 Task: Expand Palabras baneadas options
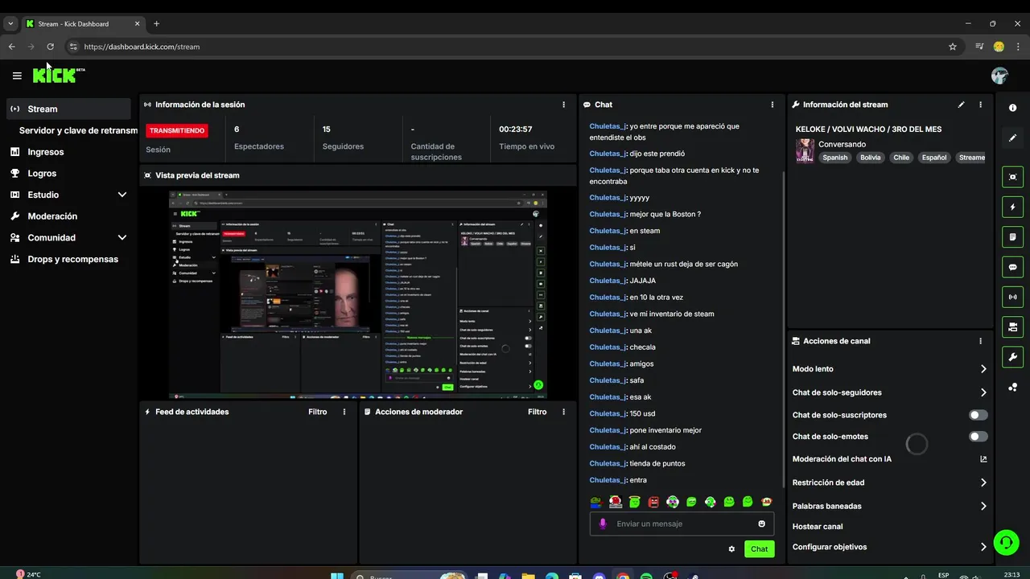click(x=983, y=507)
